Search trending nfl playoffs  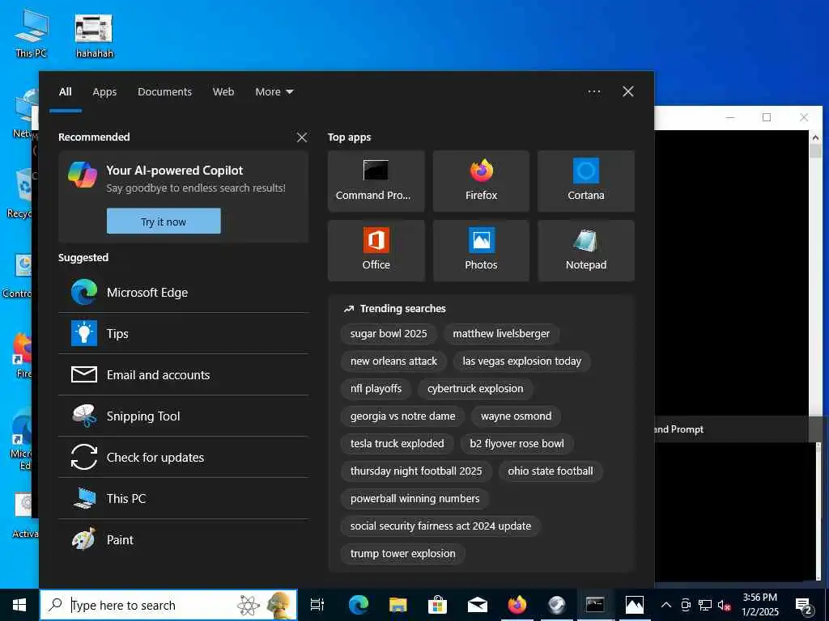376,389
